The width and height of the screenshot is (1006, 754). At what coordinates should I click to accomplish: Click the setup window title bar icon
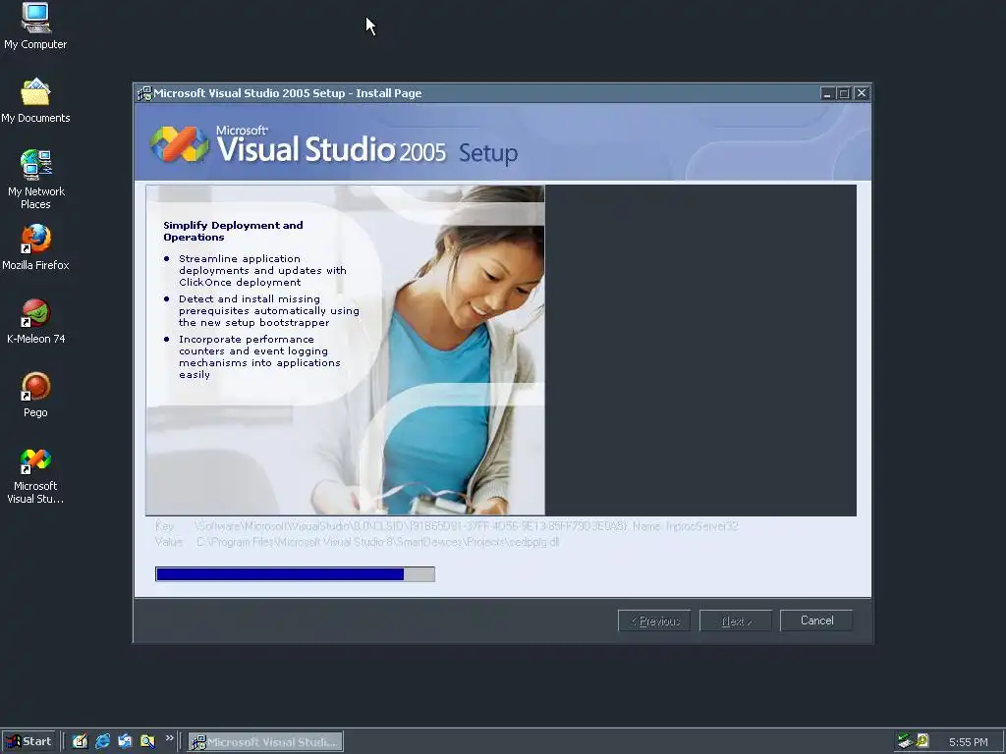click(144, 93)
